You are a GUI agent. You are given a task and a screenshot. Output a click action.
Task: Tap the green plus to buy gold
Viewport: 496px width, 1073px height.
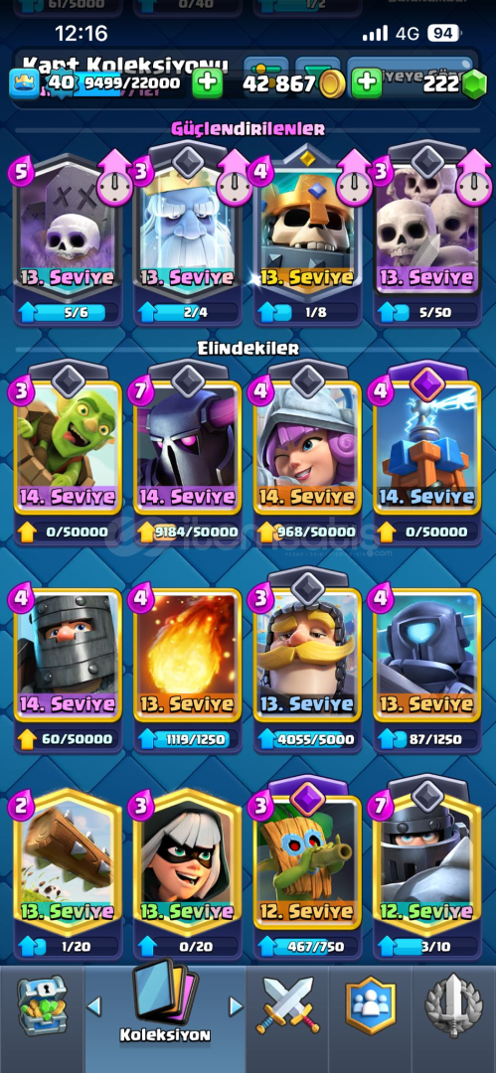367,84
